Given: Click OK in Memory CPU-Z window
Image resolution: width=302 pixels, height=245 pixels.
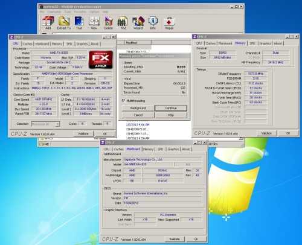Looking at the screenshot, I should click(288, 133).
